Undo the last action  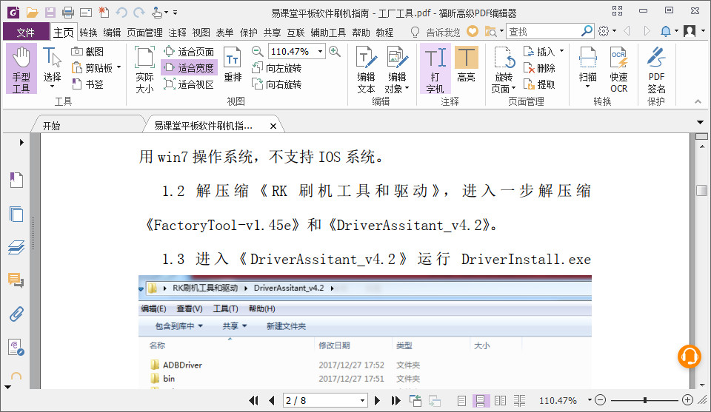click(x=121, y=13)
